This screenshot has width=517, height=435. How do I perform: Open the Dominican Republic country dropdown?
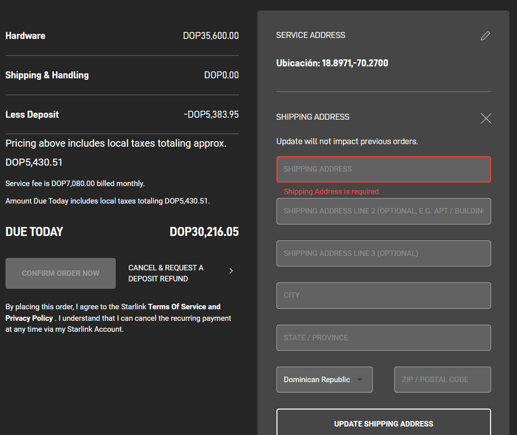(x=324, y=380)
